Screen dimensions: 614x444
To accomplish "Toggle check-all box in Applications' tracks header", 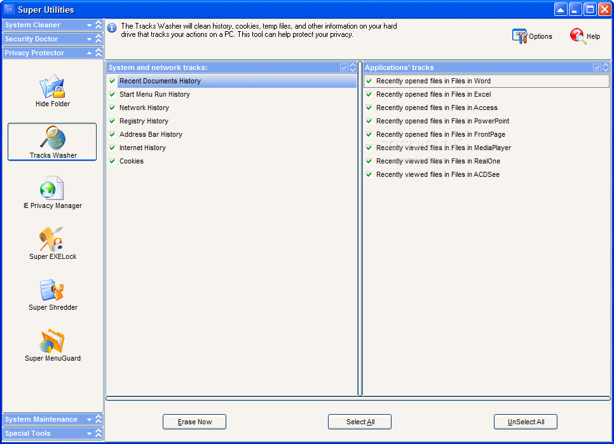I will coord(597,67).
